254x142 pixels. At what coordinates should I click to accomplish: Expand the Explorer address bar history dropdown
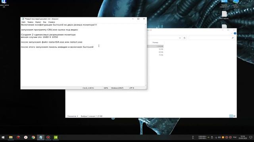[180, 38]
